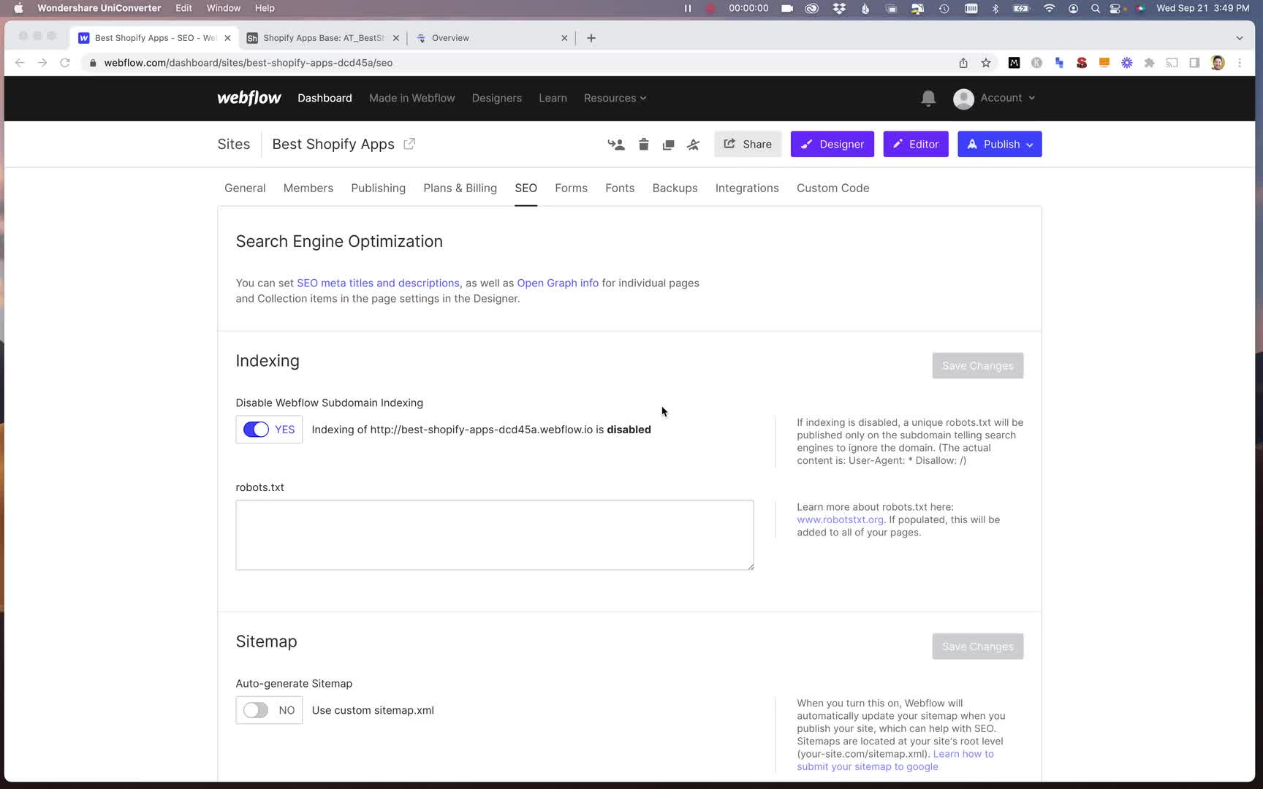Click the browser share page icon
This screenshot has height=789, width=1263.
pos(963,63)
